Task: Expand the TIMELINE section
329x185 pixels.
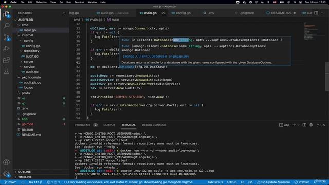Action: coord(25,177)
